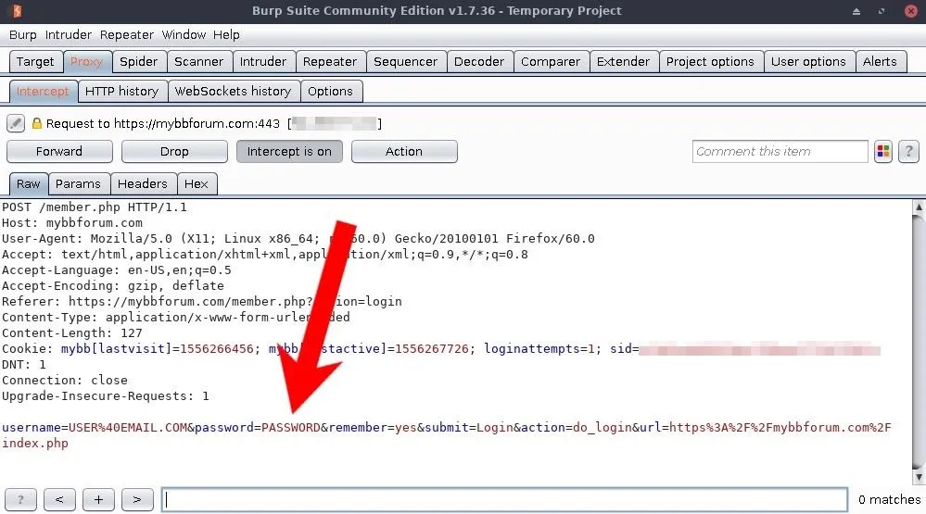This screenshot has height=514, width=926.
Task: Switch to the Sequencer tab
Action: coord(405,61)
